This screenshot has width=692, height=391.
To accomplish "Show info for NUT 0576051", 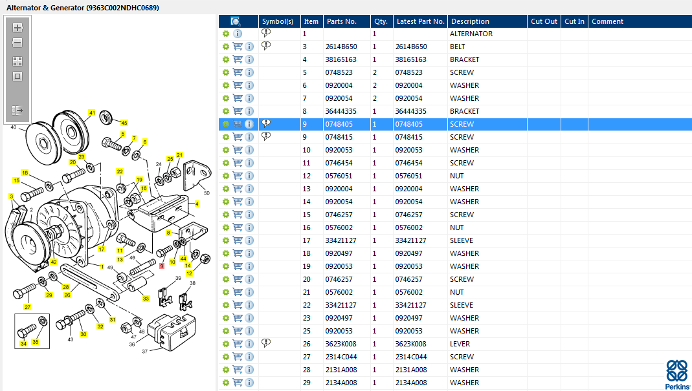I will tap(249, 176).
